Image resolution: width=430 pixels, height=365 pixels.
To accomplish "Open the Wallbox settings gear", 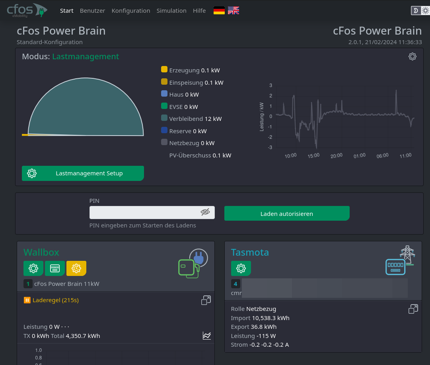I will (33, 268).
